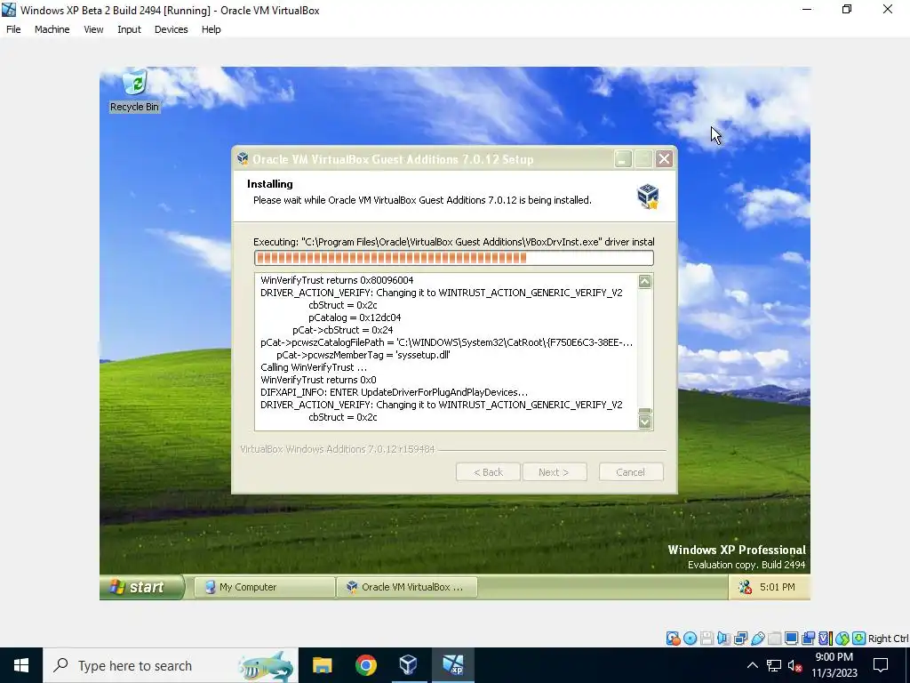Click the DIFXAPI_INFO UpdateDriverForPlugAndPlayDevices log line
Viewport: 910px width, 683px height.
pyautogui.click(x=394, y=392)
